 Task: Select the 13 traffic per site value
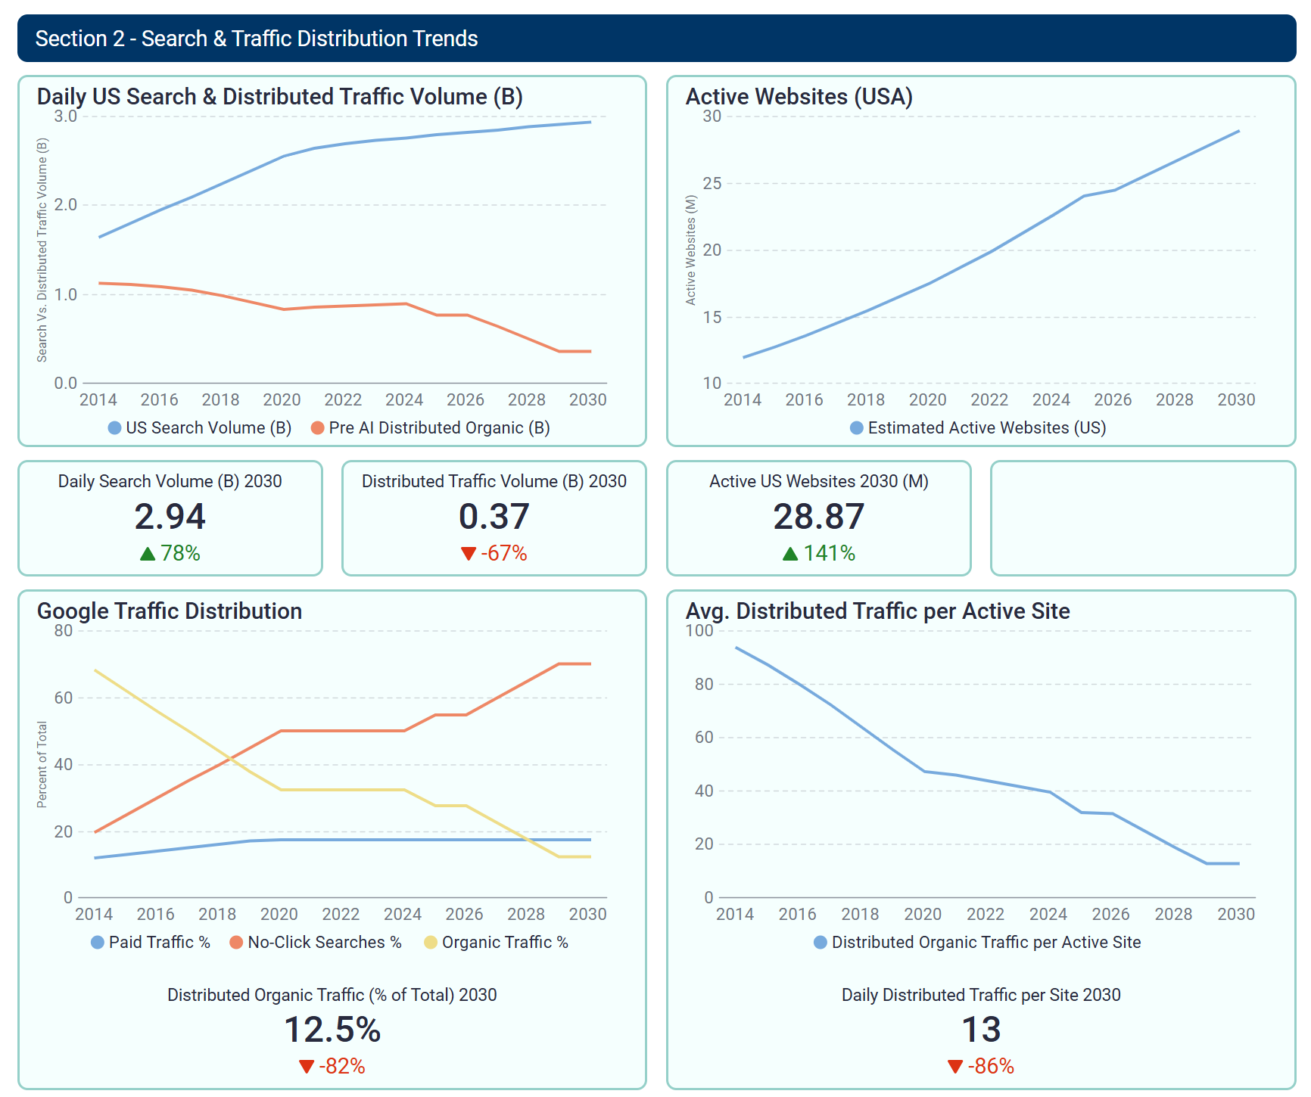[x=981, y=1030]
